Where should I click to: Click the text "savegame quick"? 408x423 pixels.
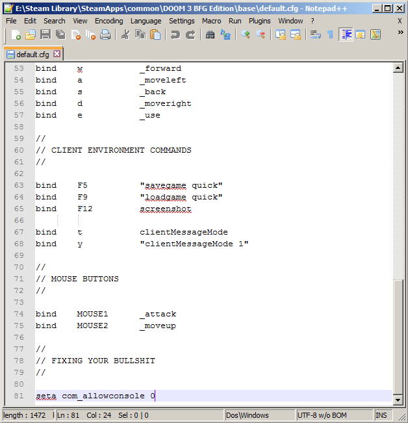point(181,186)
